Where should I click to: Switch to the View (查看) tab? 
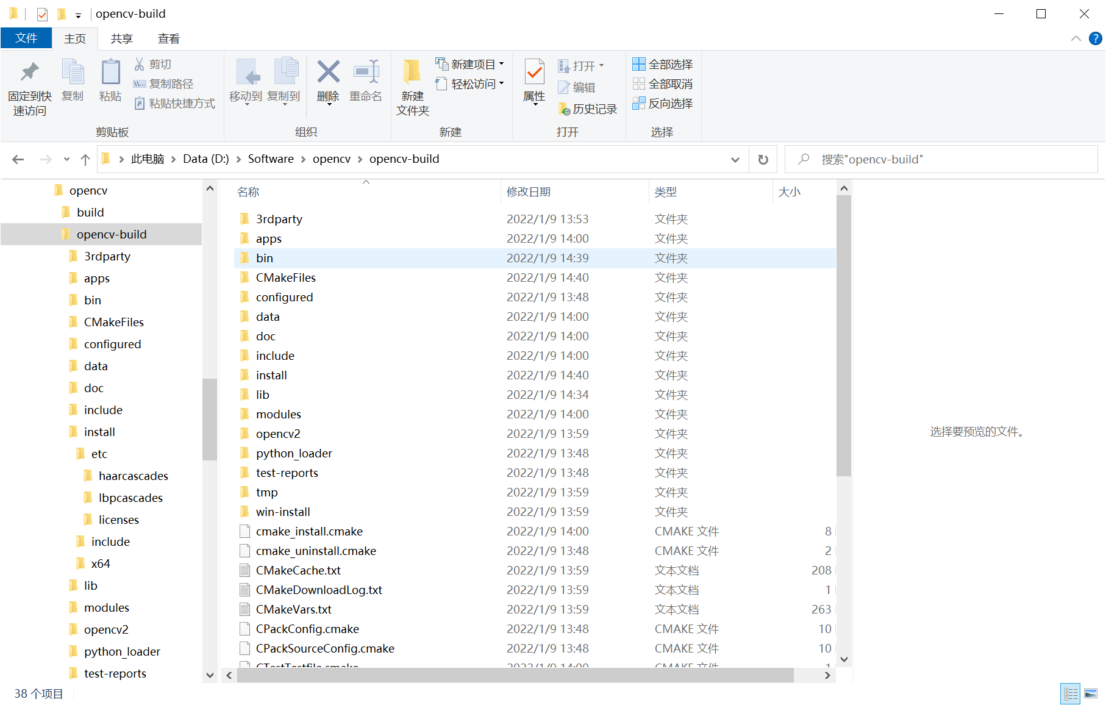(x=169, y=38)
